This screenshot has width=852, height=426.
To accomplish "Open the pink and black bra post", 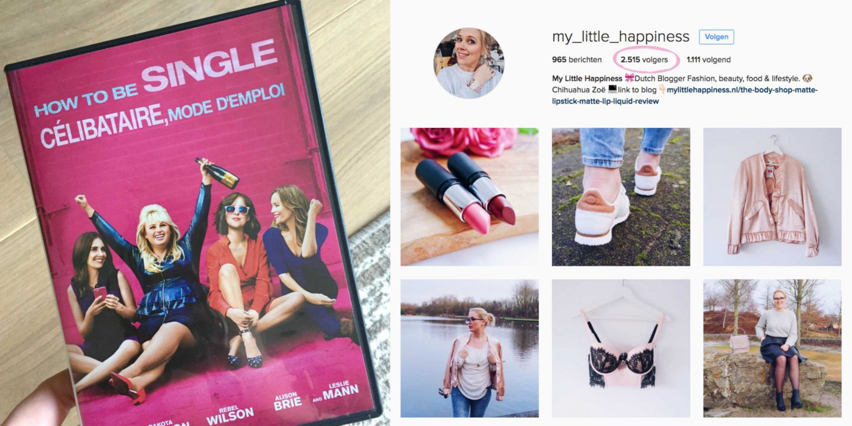I will click(x=621, y=348).
